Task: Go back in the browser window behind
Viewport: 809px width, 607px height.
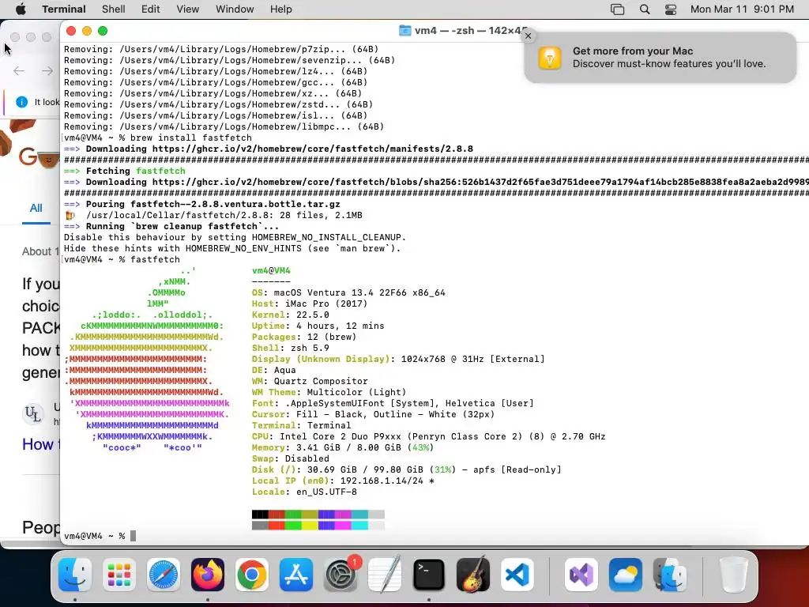Action: 19,70
